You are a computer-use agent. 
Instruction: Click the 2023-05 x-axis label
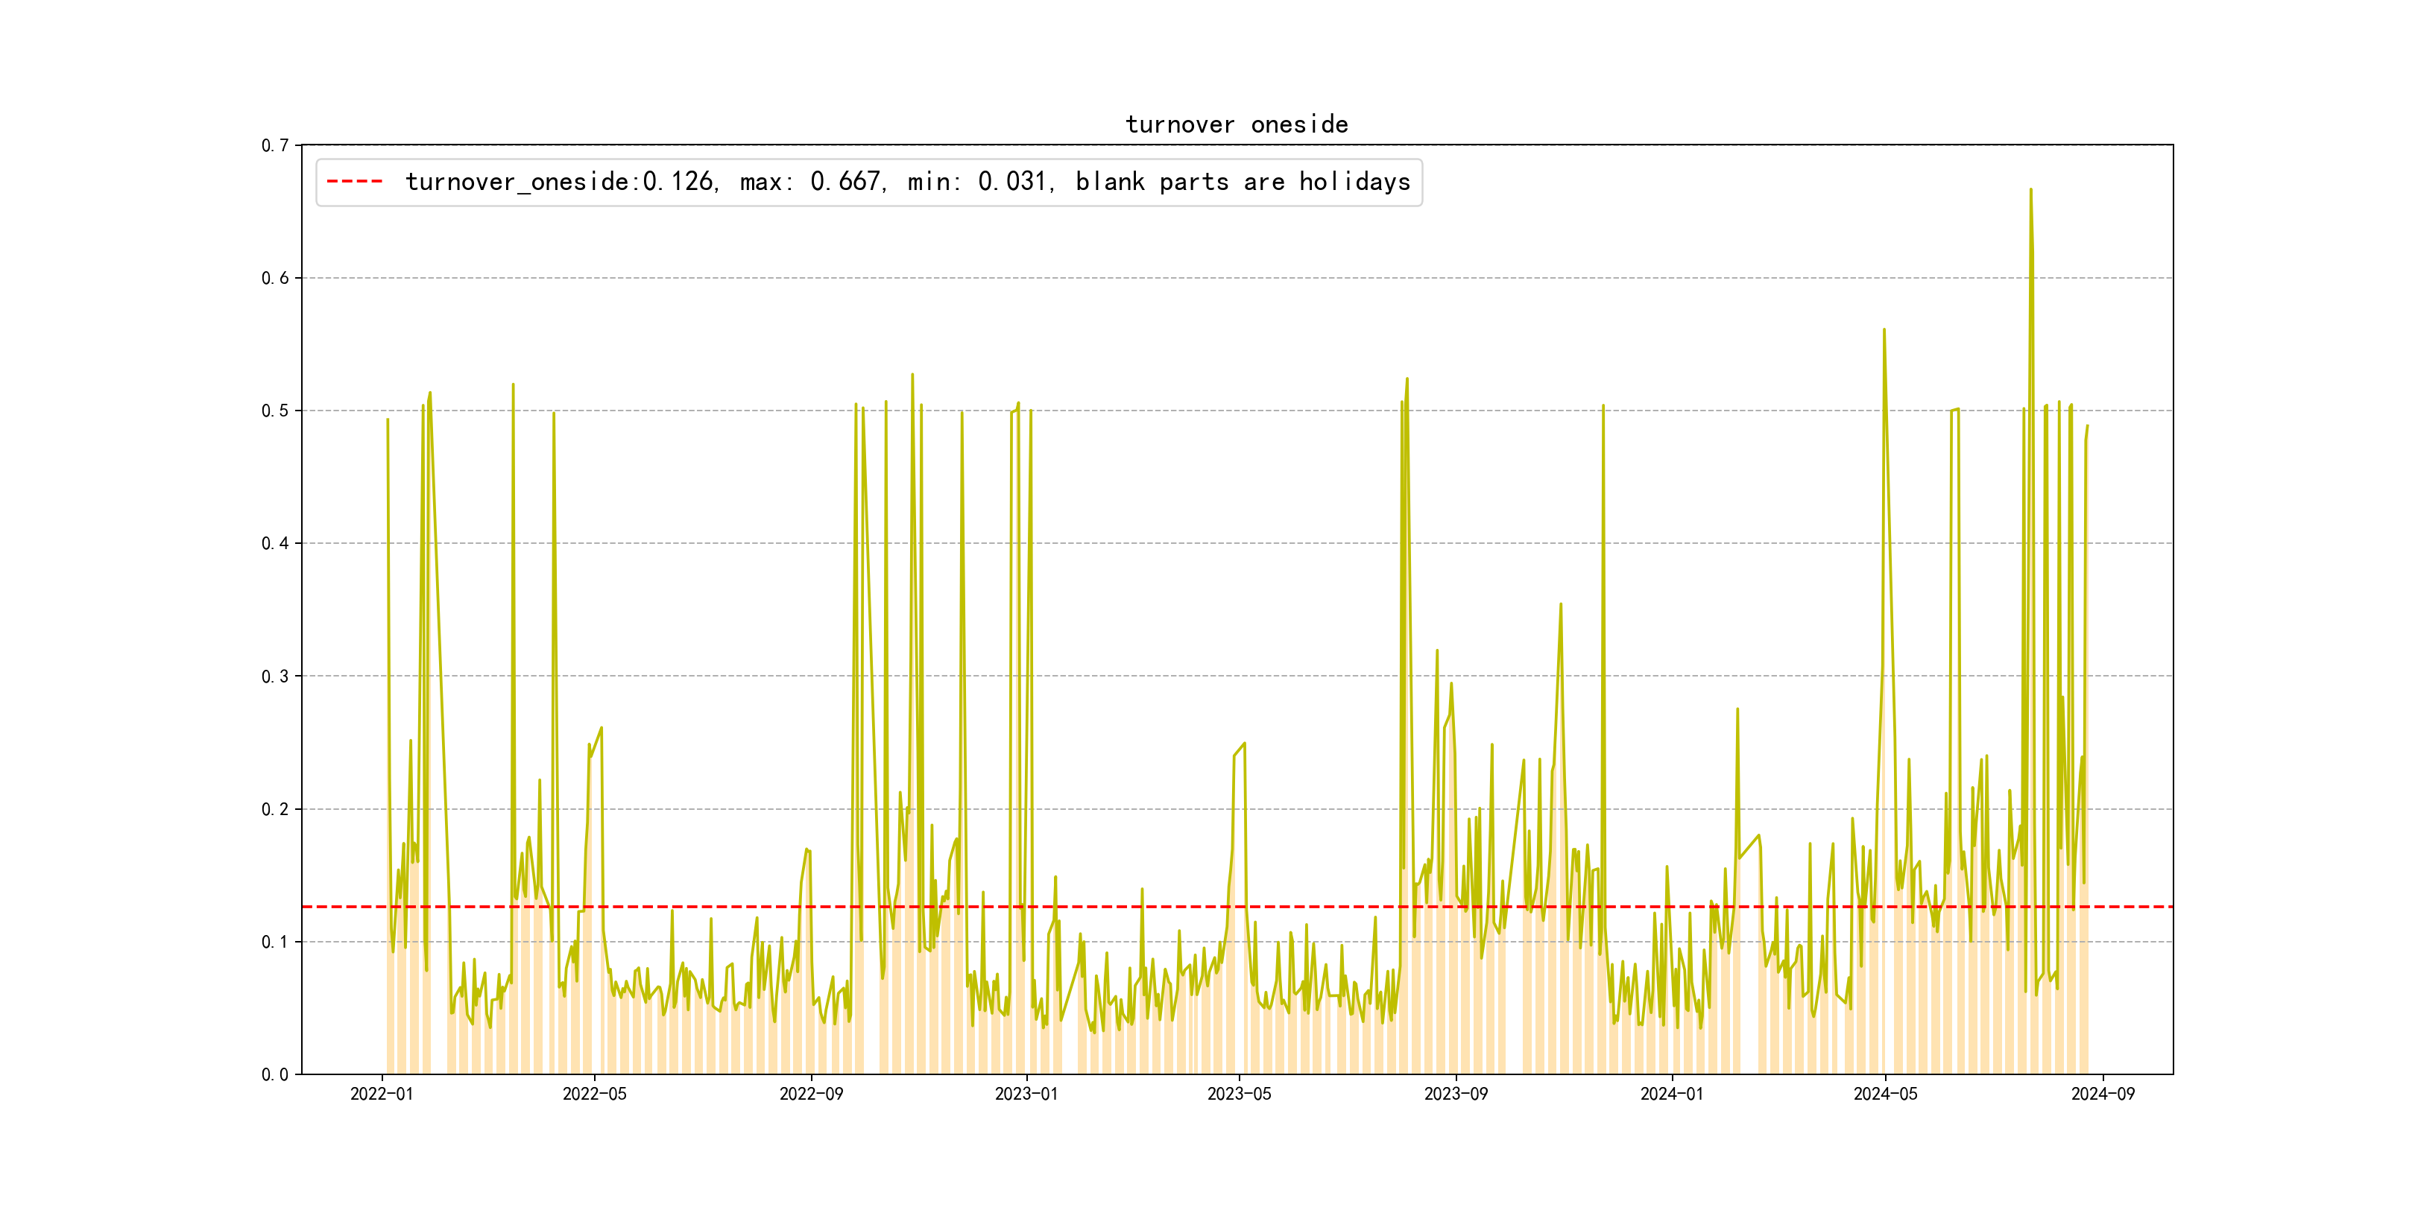(x=1239, y=1094)
